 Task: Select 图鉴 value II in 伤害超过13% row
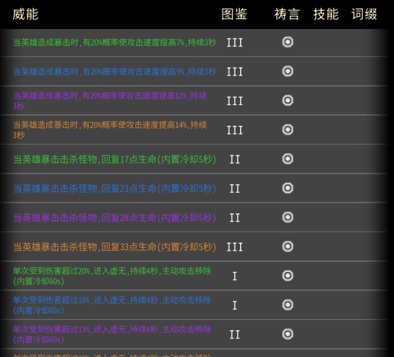[x=235, y=334]
